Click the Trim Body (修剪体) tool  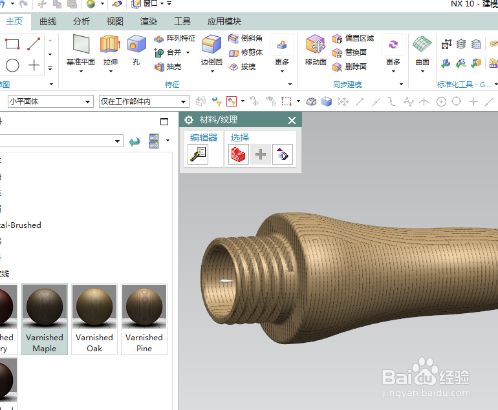tap(246, 53)
